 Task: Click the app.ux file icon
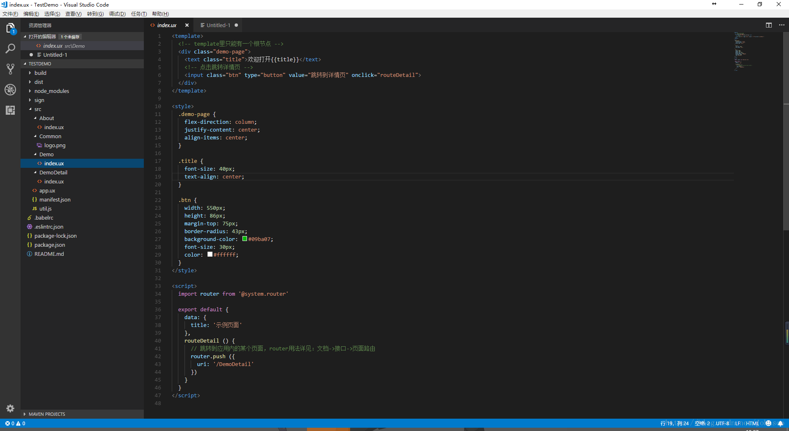click(x=35, y=190)
